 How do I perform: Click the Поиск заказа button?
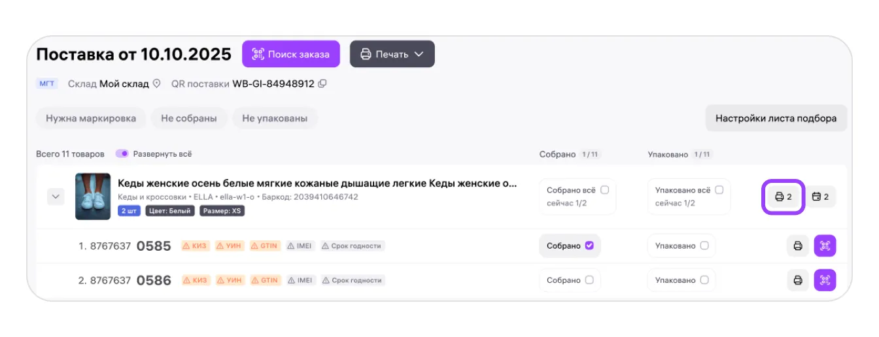tap(290, 54)
